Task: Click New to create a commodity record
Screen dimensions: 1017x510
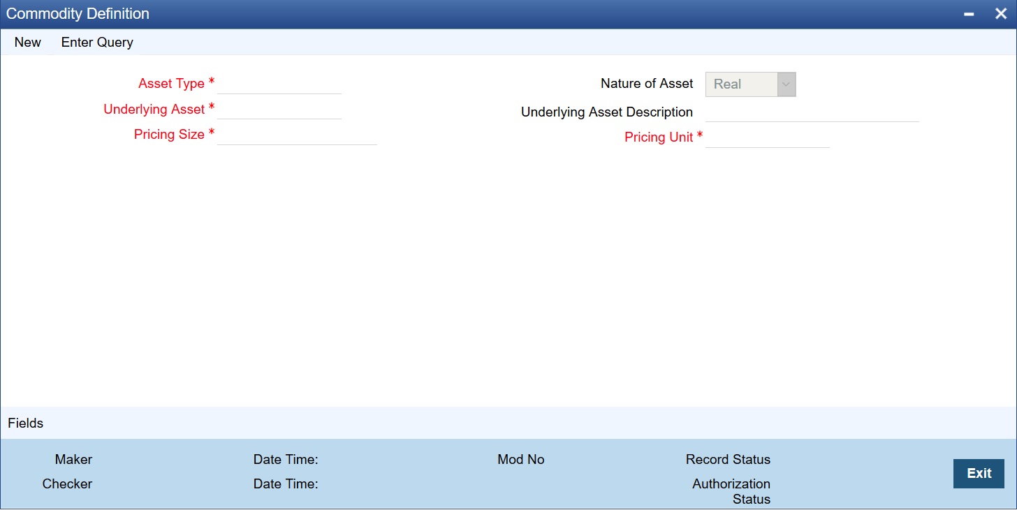Action: (27, 42)
